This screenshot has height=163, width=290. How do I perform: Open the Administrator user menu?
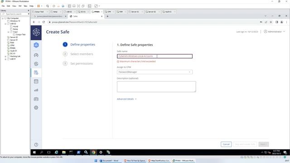(x=275, y=32)
